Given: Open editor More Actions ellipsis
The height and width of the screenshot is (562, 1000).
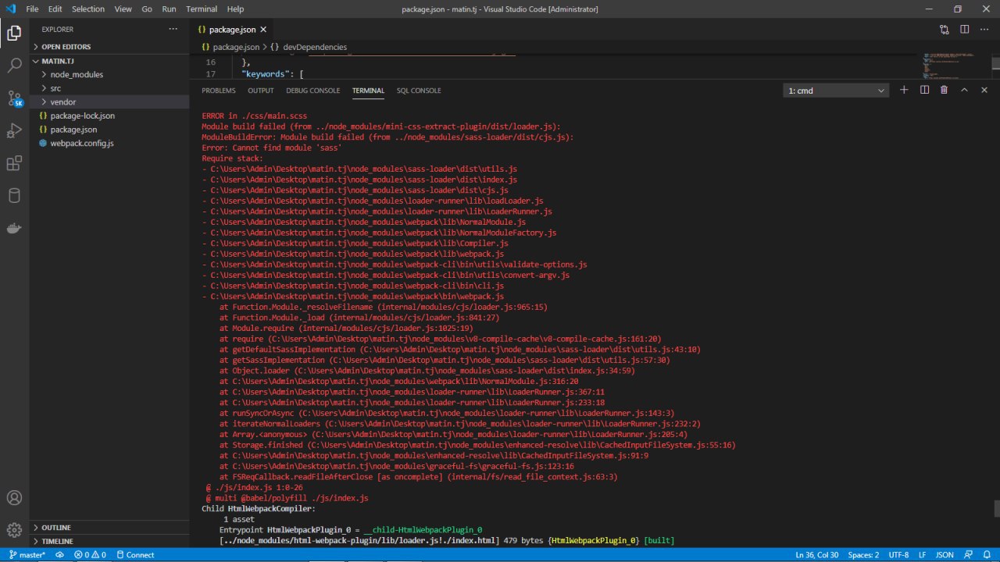Looking at the screenshot, I should pos(984,30).
